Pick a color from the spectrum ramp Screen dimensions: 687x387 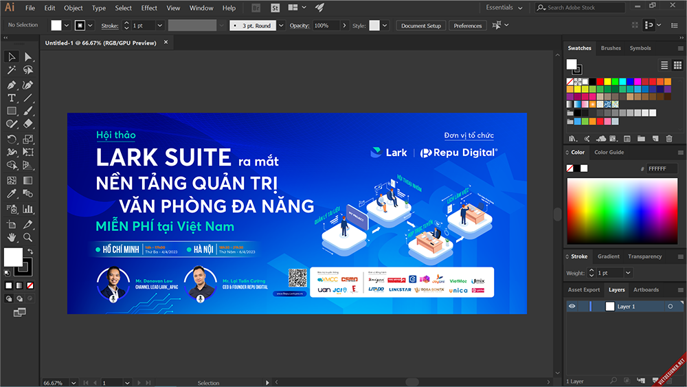tap(622, 211)
